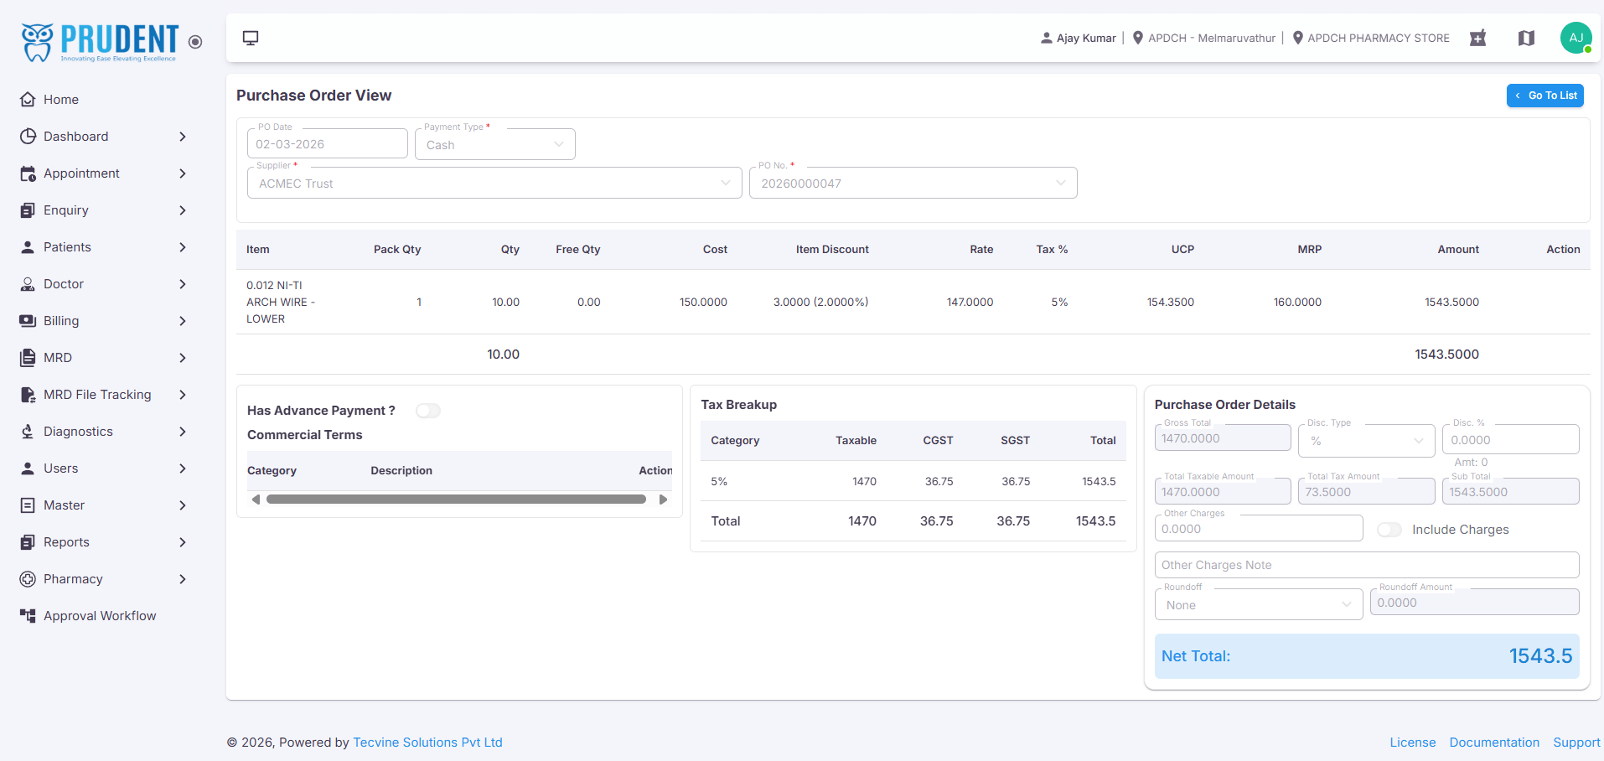Click the AJ user avatar
Screen dimensions: 1604x761
point(1576,38)
